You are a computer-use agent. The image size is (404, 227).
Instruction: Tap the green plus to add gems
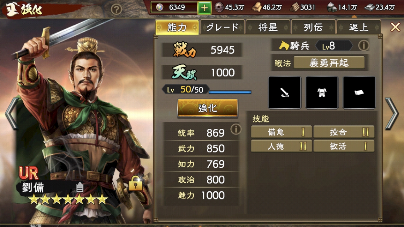tap(204, 8)
